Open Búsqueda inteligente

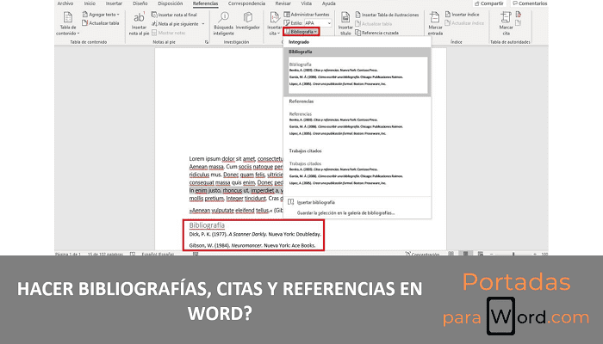pyautogui.click(x=223, y=23)
